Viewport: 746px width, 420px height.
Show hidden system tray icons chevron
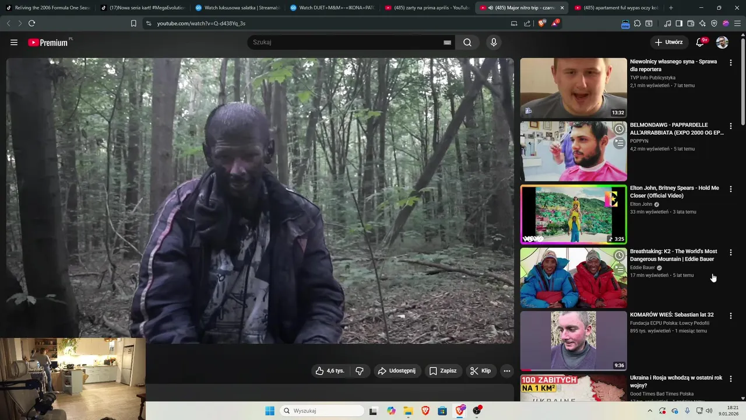coord(650,411)
